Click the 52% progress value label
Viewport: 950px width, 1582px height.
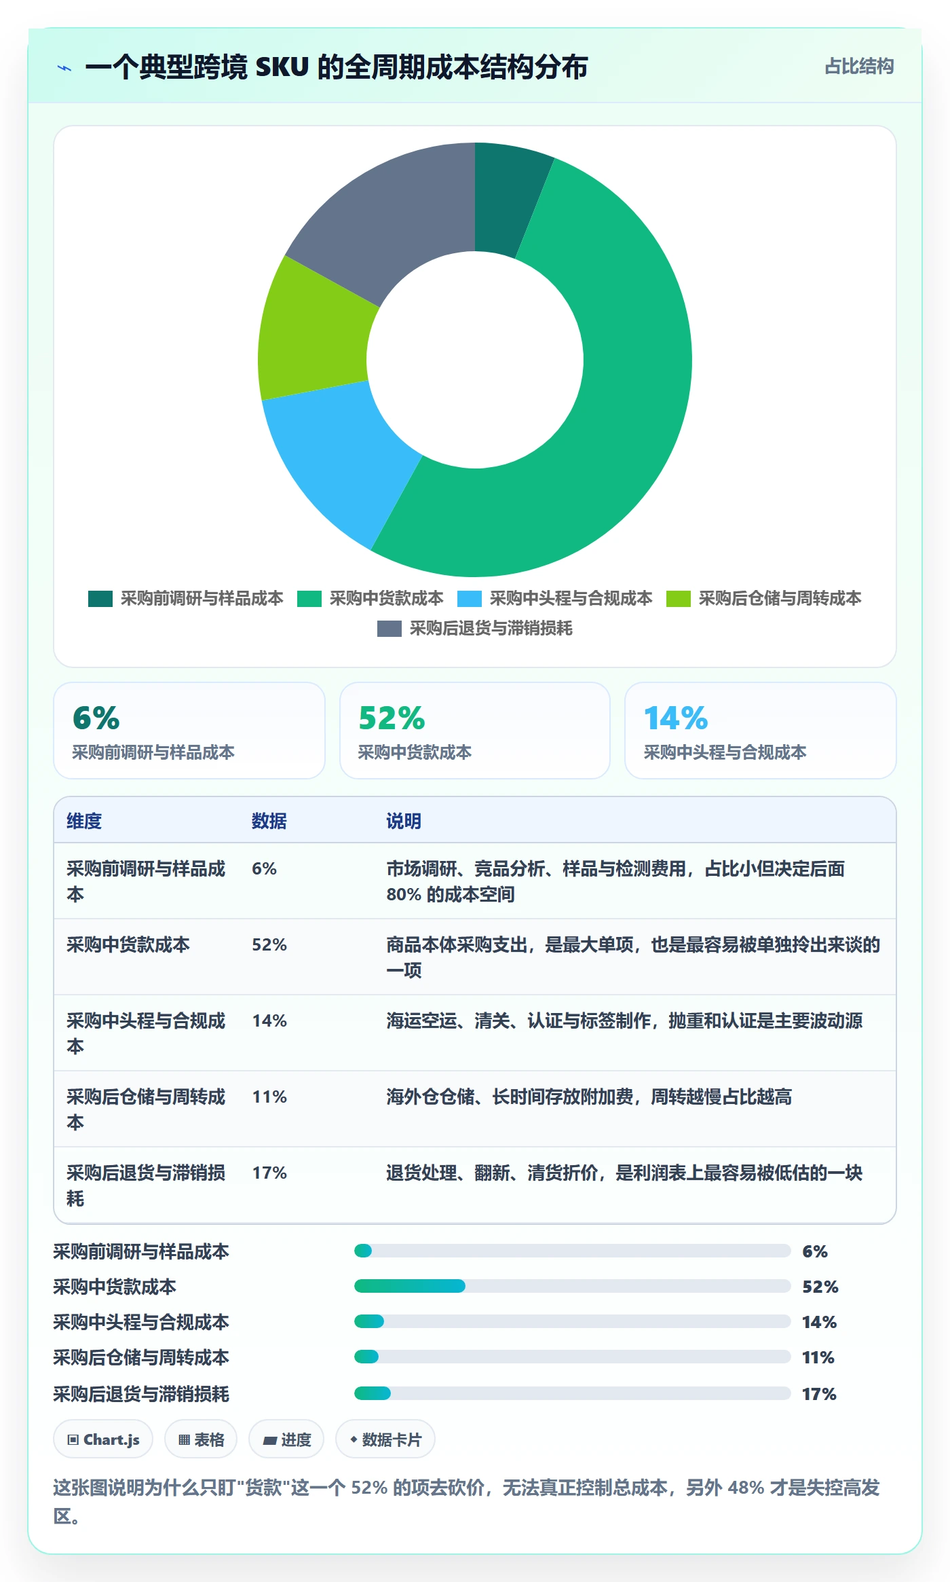click(x=820, y=1287)
